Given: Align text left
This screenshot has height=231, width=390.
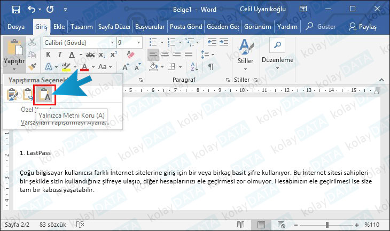Looking at the screenshot, I should pyautogui.click(x=153, y=54).
